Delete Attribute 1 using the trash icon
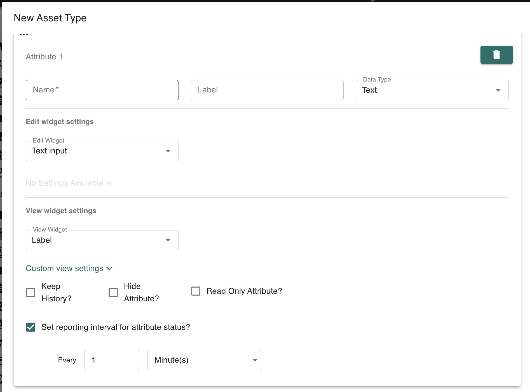The height and width of the screenshot is (392, 530). click(496, 55)
